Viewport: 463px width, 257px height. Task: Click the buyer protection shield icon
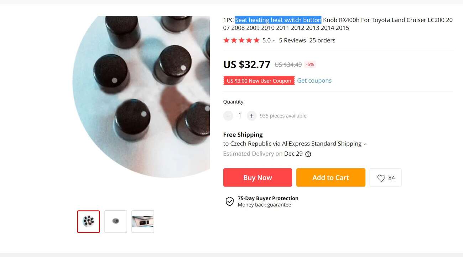tap(230, 201)
